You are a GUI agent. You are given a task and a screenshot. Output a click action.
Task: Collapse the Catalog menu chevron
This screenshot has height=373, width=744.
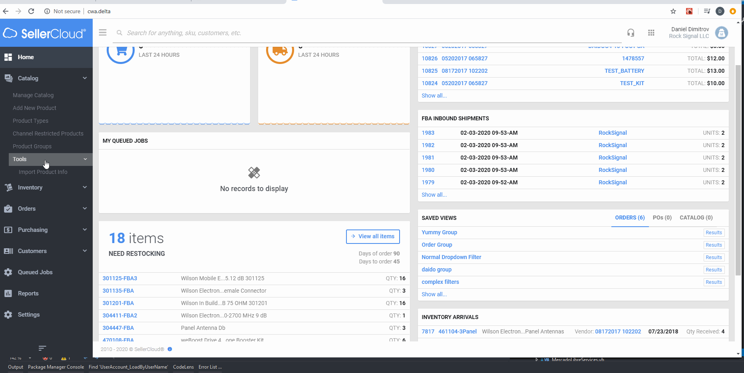(x=85, y=78)
